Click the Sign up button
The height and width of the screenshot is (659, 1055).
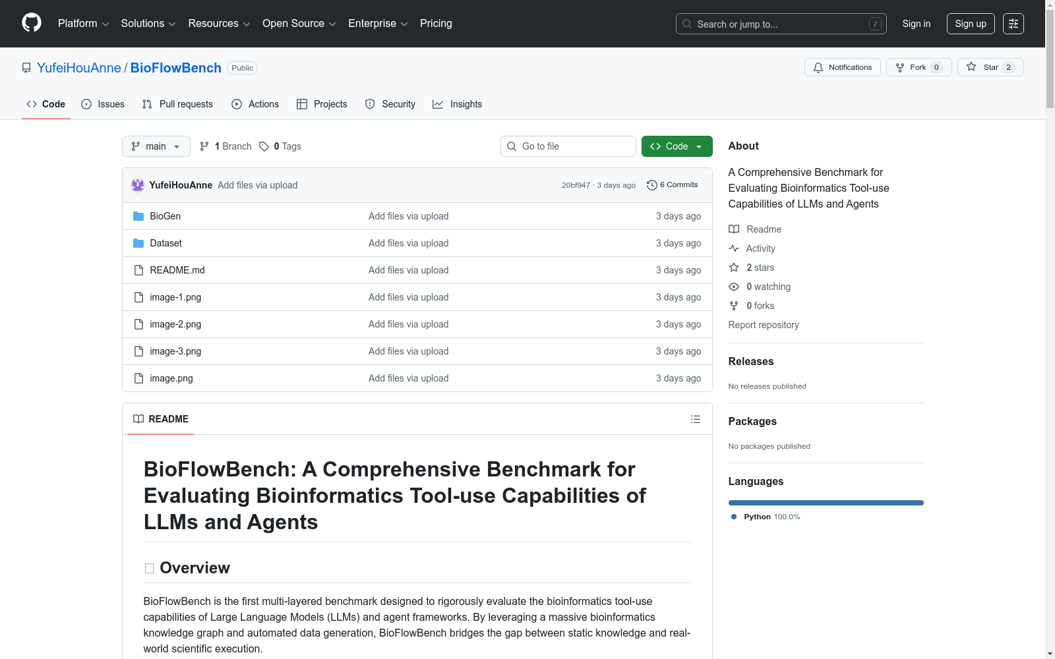point(971,24)
